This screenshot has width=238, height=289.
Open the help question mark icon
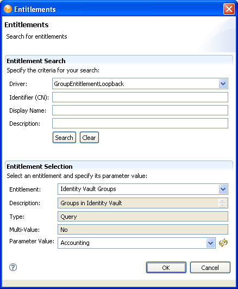(x=13, y=267)
